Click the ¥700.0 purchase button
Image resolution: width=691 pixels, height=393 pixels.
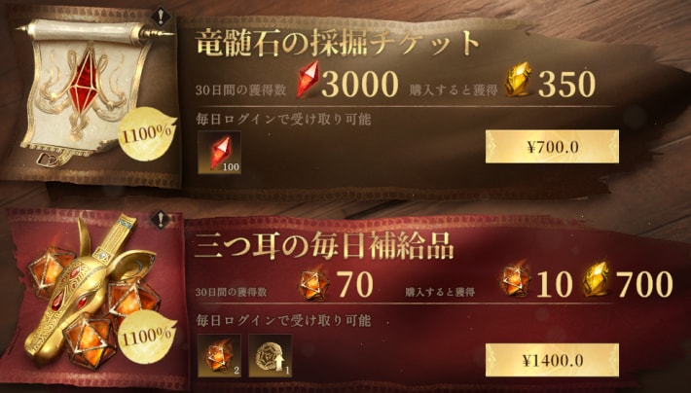click(x=552, y=147)
